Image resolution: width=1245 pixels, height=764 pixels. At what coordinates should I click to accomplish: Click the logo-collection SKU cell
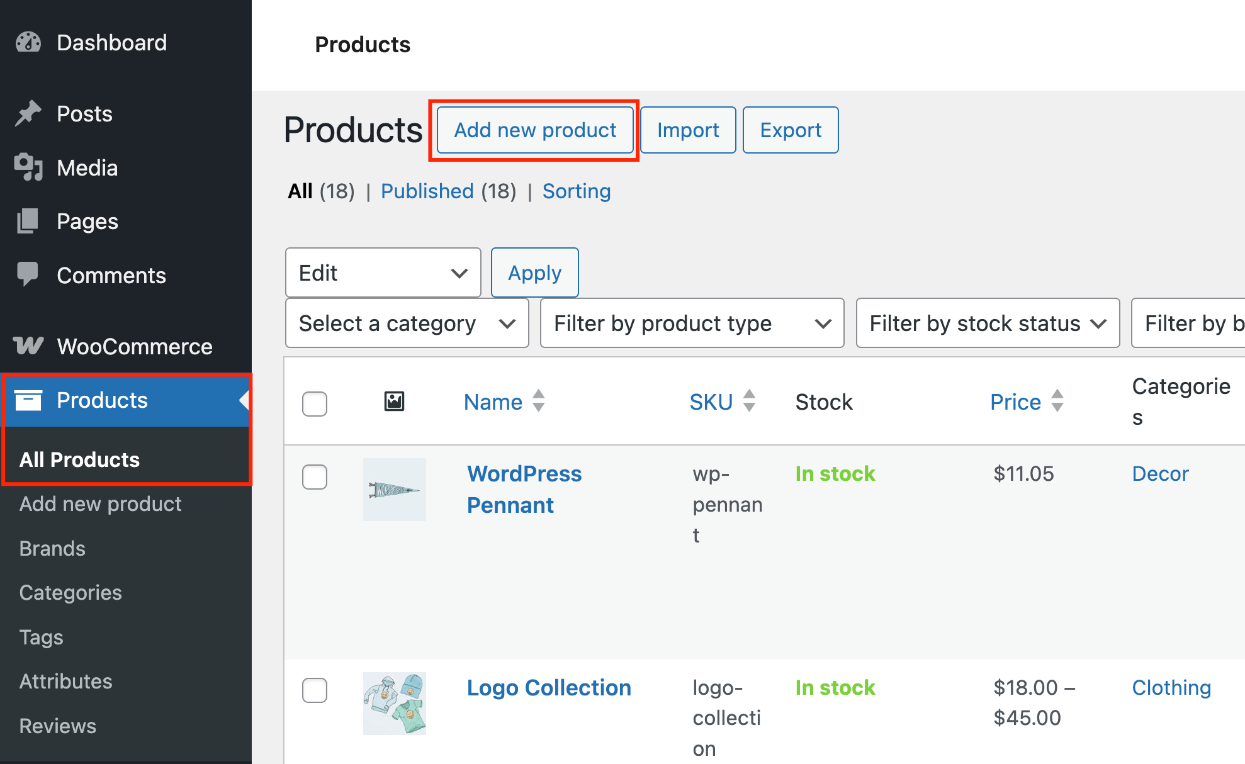click(x=727, y=718)
